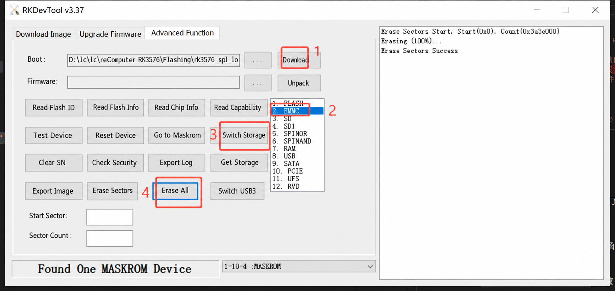Switch to the Download Image tab
This screenshot has width=615, height=291.
coord(44,34)
